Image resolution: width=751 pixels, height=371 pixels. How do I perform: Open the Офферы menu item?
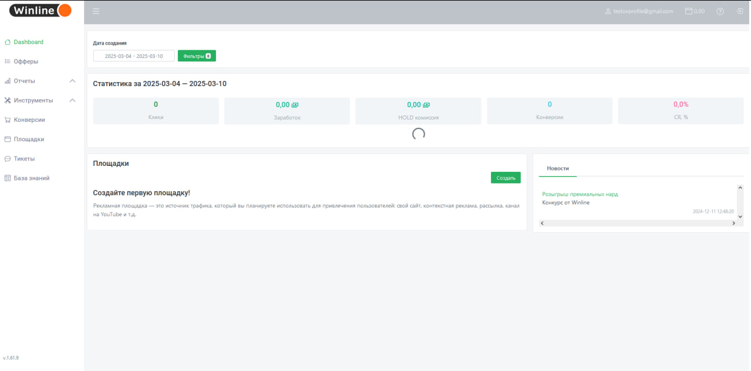(x=26, y=62)
